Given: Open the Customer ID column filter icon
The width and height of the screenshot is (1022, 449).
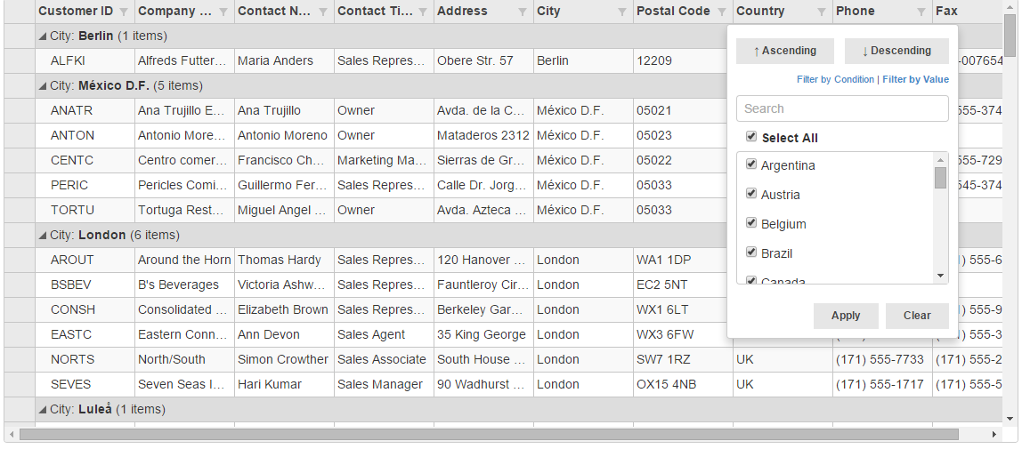Looking at the screenshot, I should (x=123, y=12).
